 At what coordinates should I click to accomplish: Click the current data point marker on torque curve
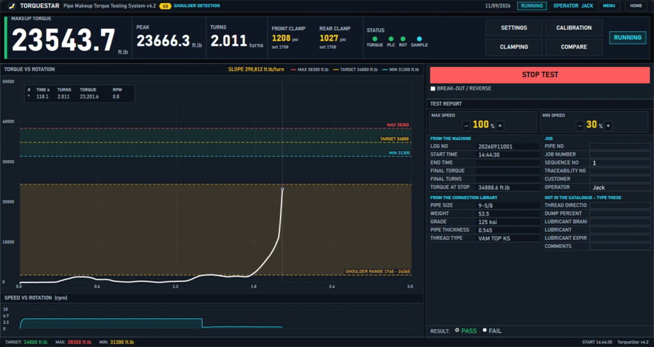[282, 189]
